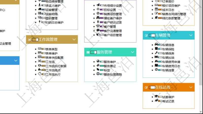The height and width of the screenshot is (114, 203).
Task: Click the car icon beside 车辆信息
Action: tap(156, 44)
